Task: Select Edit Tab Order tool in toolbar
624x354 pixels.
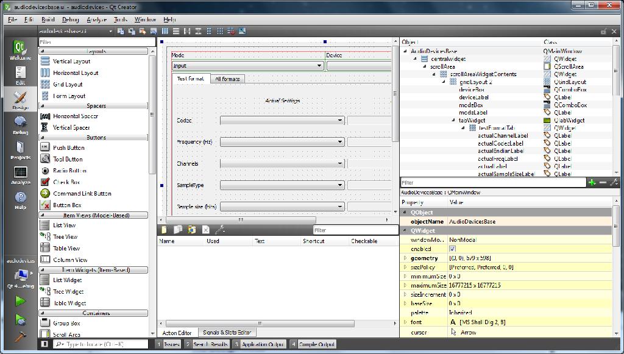Action: (x=153, y=31)
